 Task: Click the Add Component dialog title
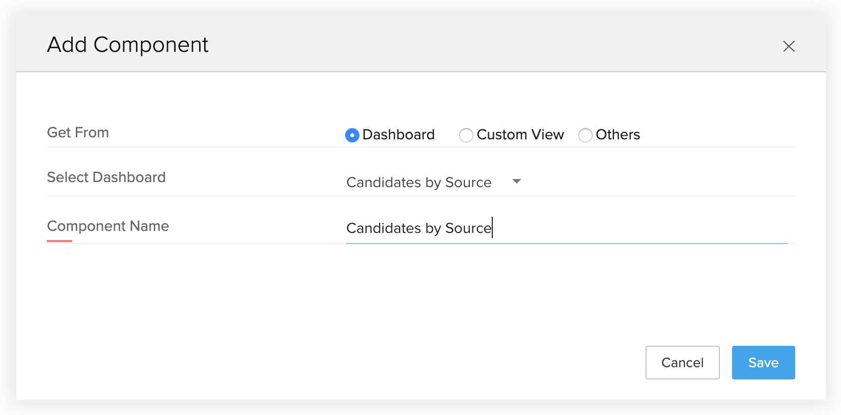(x=128, y=45)
